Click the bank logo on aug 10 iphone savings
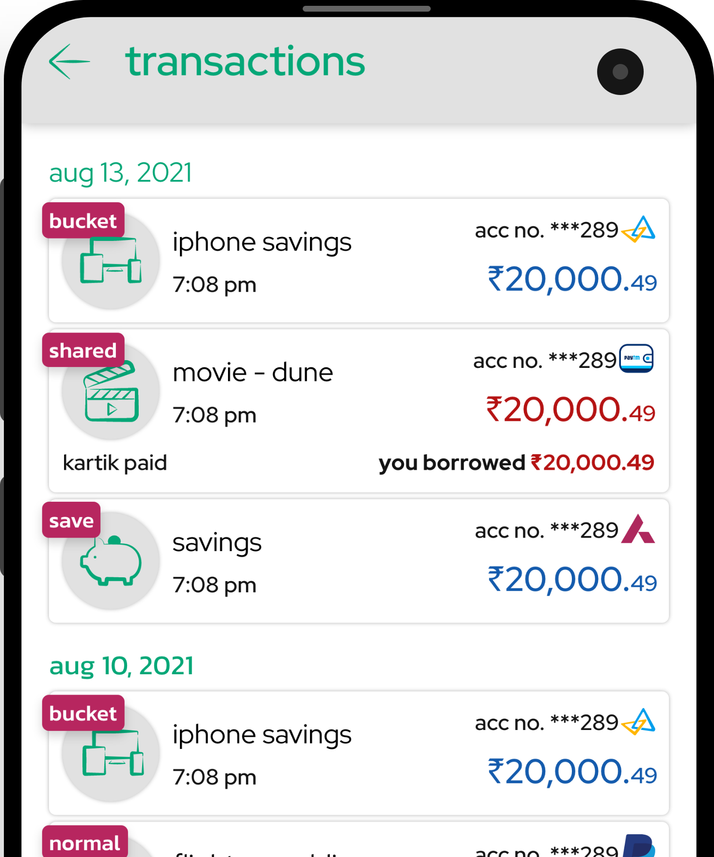Image resolution: width=714 pixels, height=857 pixels. pyautogui.click(x=638, y=722)
